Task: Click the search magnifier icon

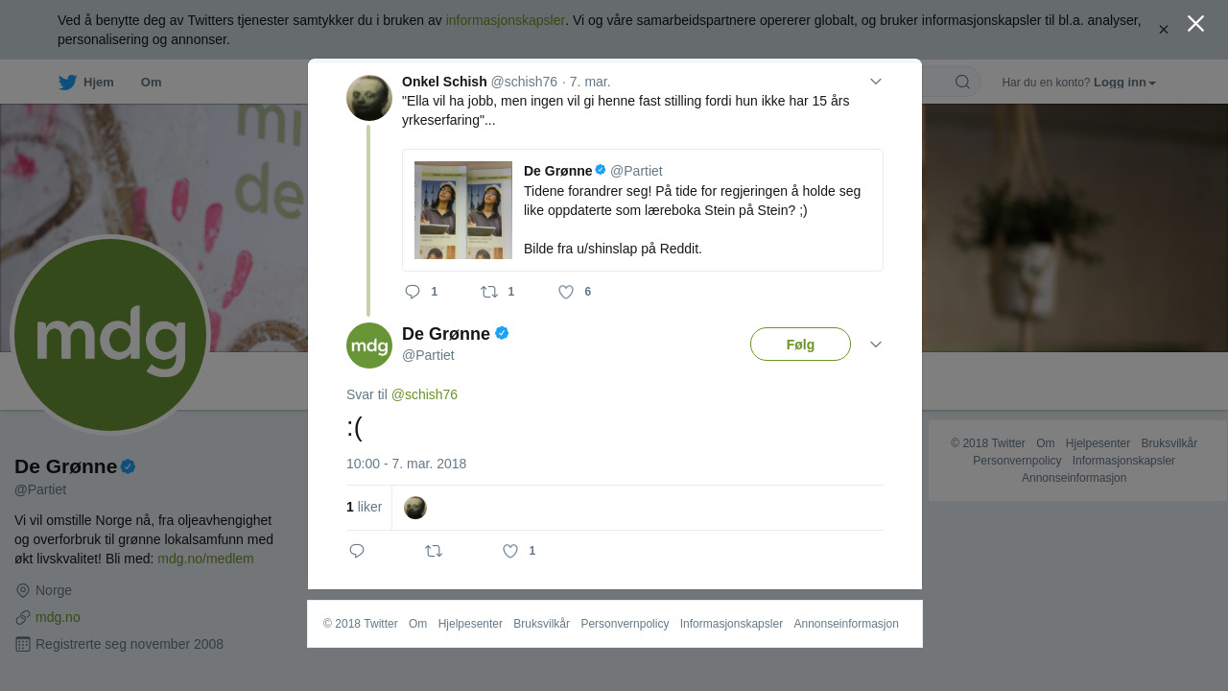Action: click(x=962, y=82)
